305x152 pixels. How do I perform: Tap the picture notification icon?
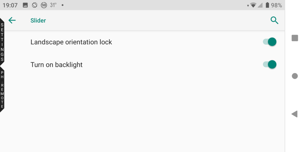tap(25, 5)
